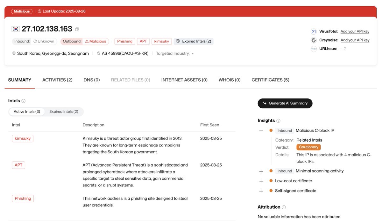Add your API key for VirusTotal

point(355,31)
